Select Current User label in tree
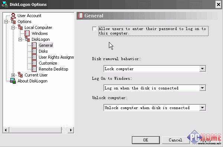223x147 pixels. tap(36, 75)
